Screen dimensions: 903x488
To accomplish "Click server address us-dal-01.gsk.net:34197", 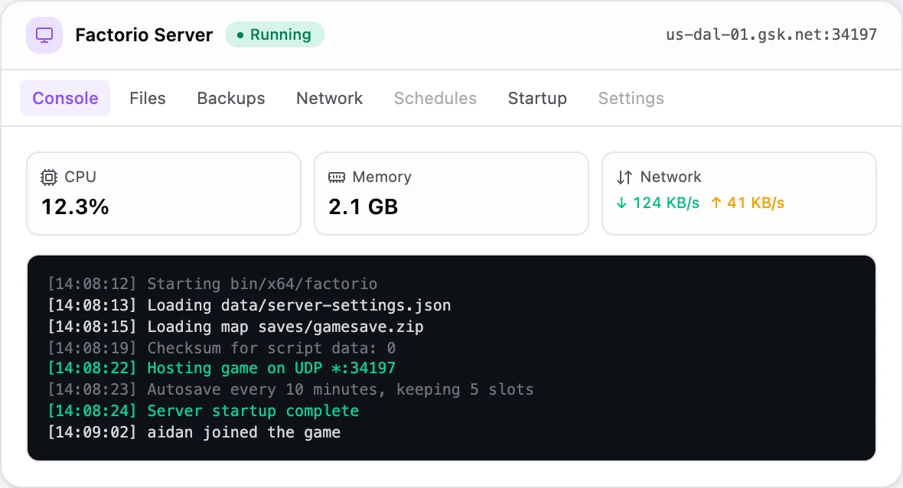I will 771,34.
